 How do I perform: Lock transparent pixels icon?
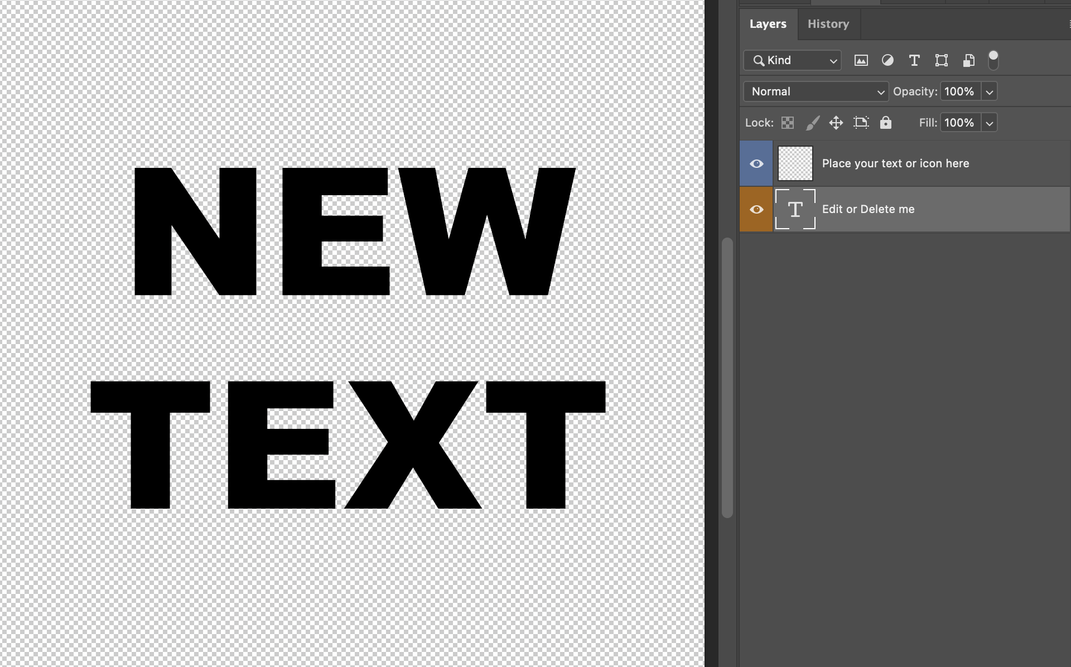coord(788,123)
